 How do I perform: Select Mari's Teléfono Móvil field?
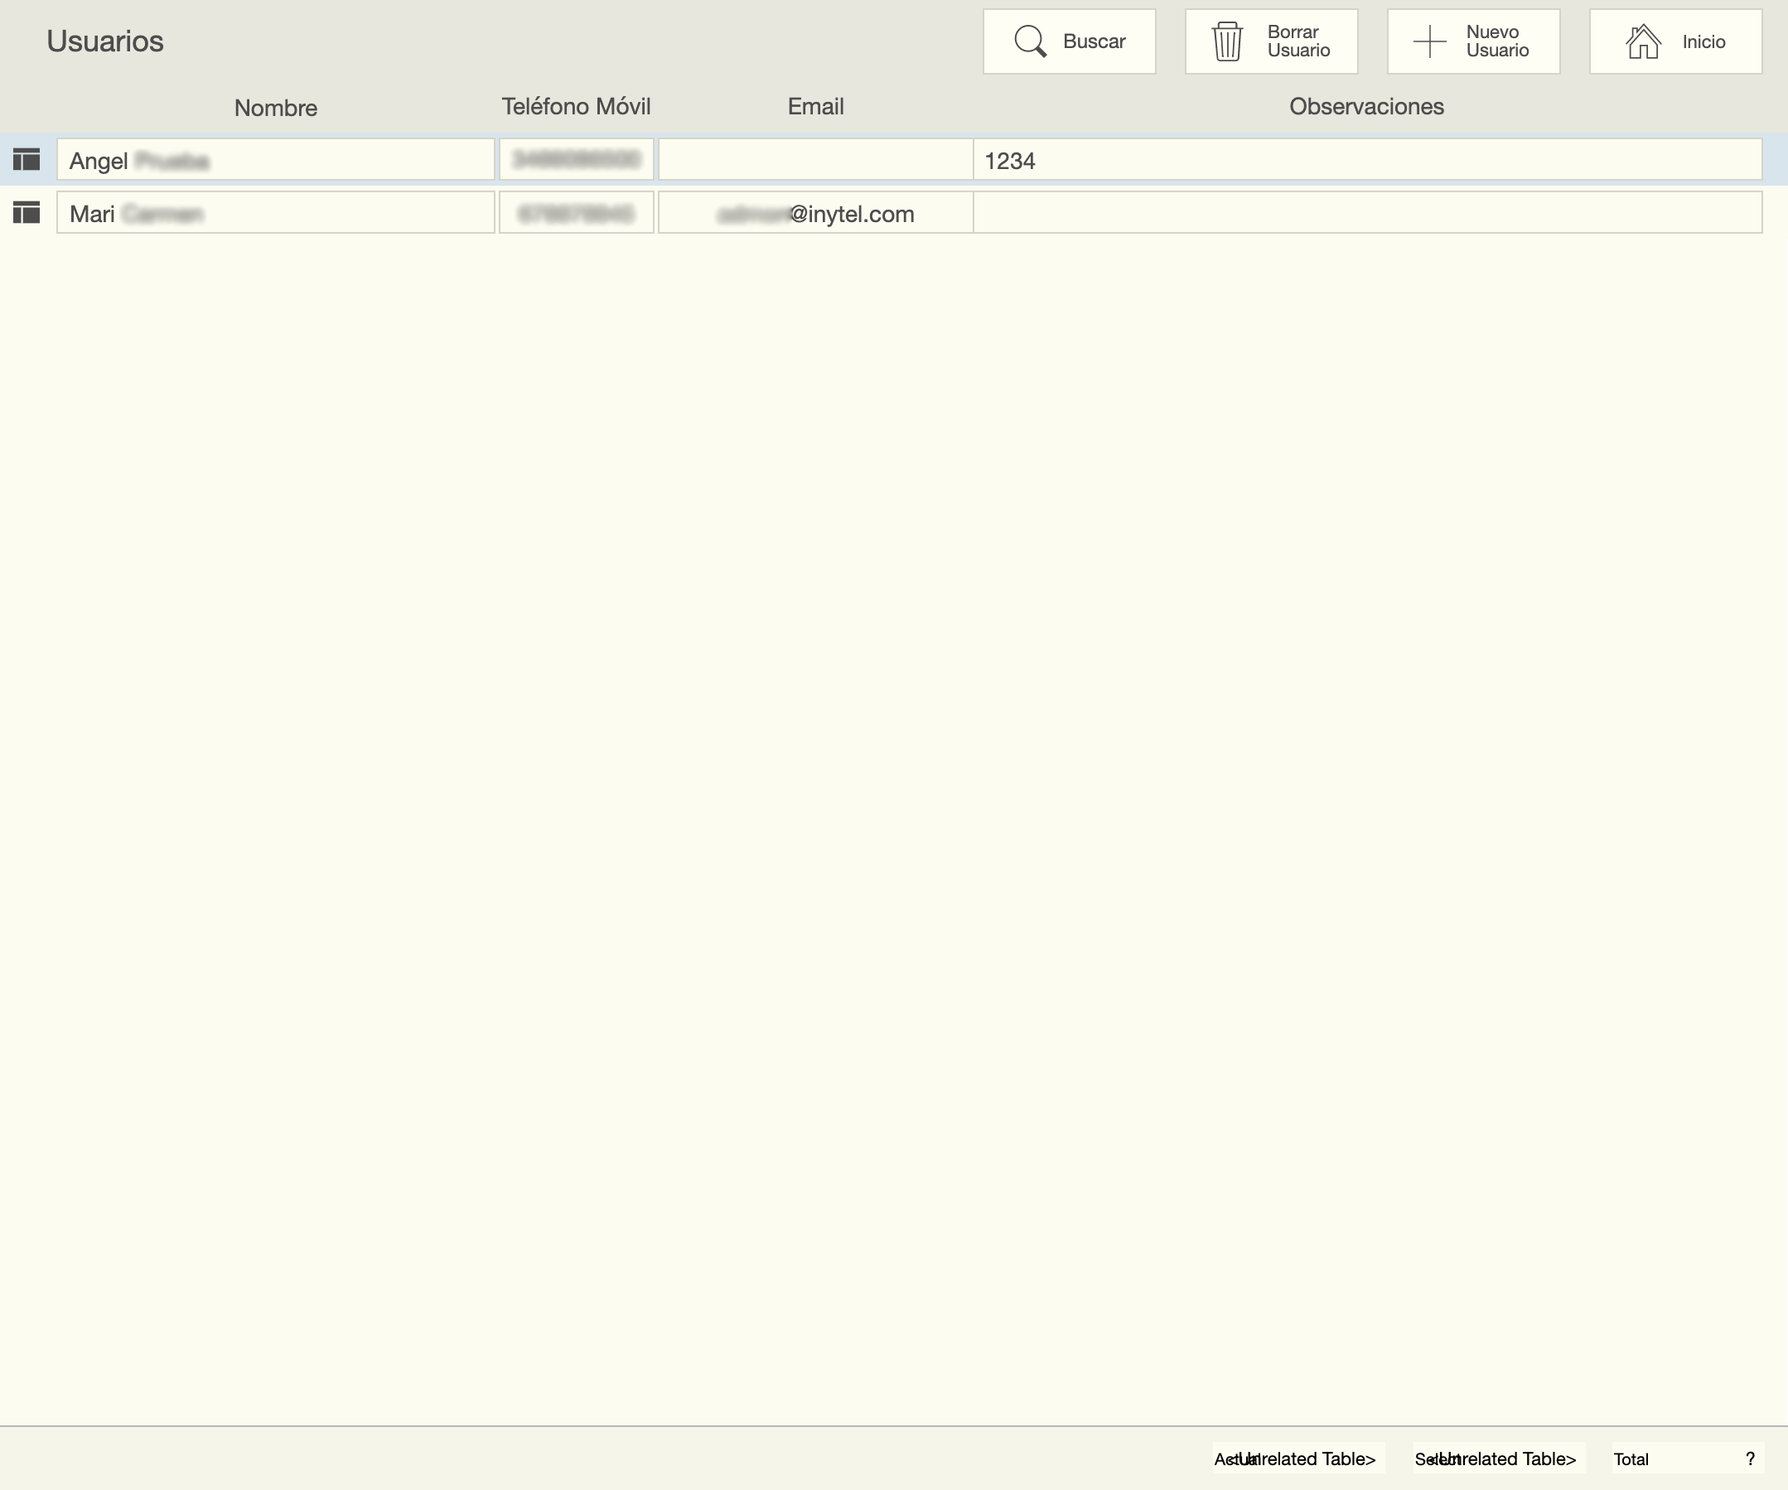tap(576, 213)
